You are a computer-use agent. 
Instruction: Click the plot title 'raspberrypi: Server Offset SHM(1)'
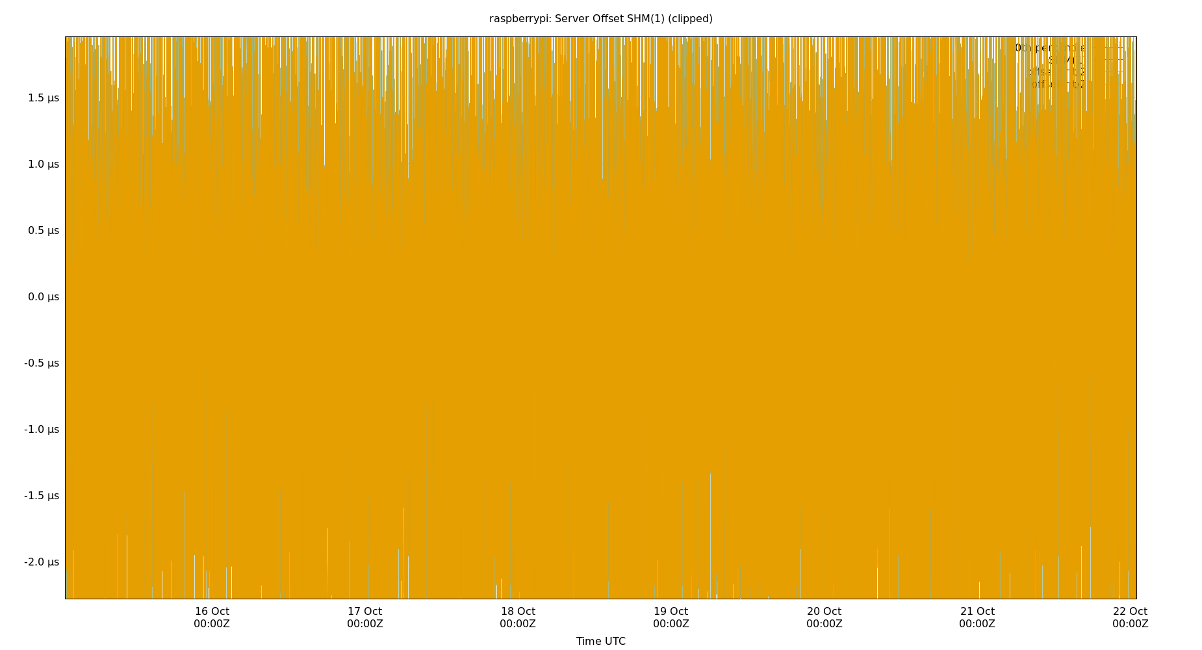point(600,19)
